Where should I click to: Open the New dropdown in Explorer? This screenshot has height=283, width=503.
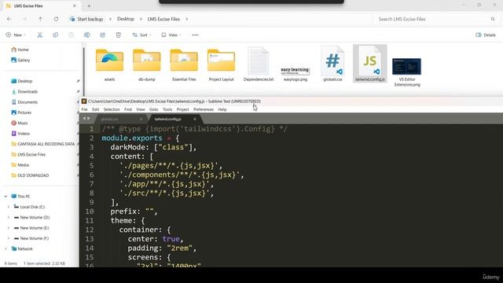(x=16, y=35)
